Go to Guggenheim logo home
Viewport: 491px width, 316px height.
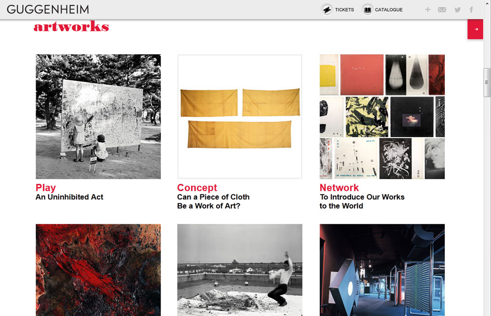point(48,9)
